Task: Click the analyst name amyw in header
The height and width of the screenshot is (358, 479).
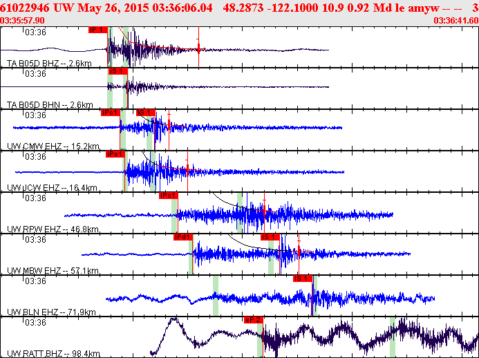Action: (424, 8)
